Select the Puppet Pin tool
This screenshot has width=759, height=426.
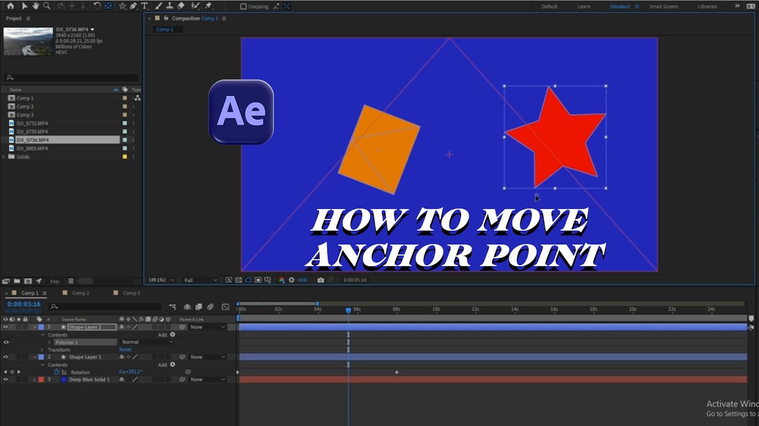coord(209,6)
